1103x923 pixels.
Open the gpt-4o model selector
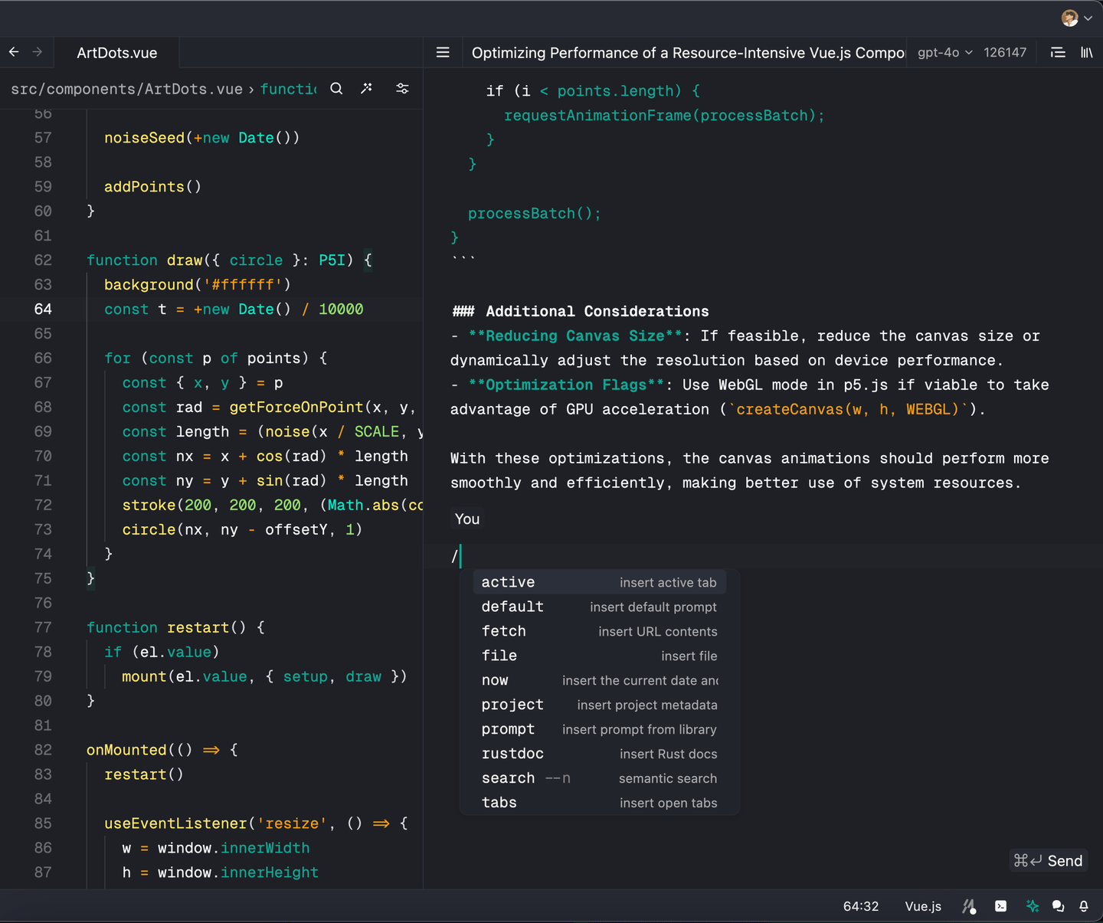tap(944, 53)
